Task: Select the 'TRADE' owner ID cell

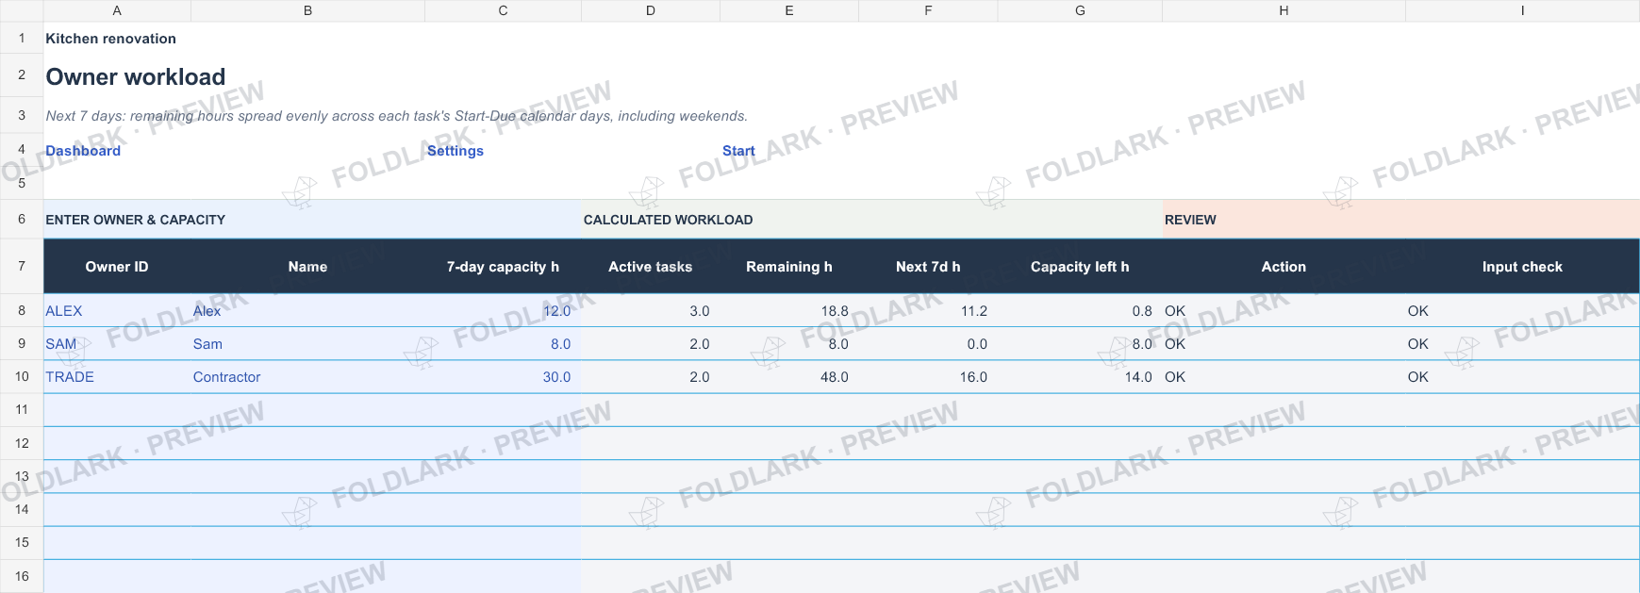Action: tap(117, 376)
